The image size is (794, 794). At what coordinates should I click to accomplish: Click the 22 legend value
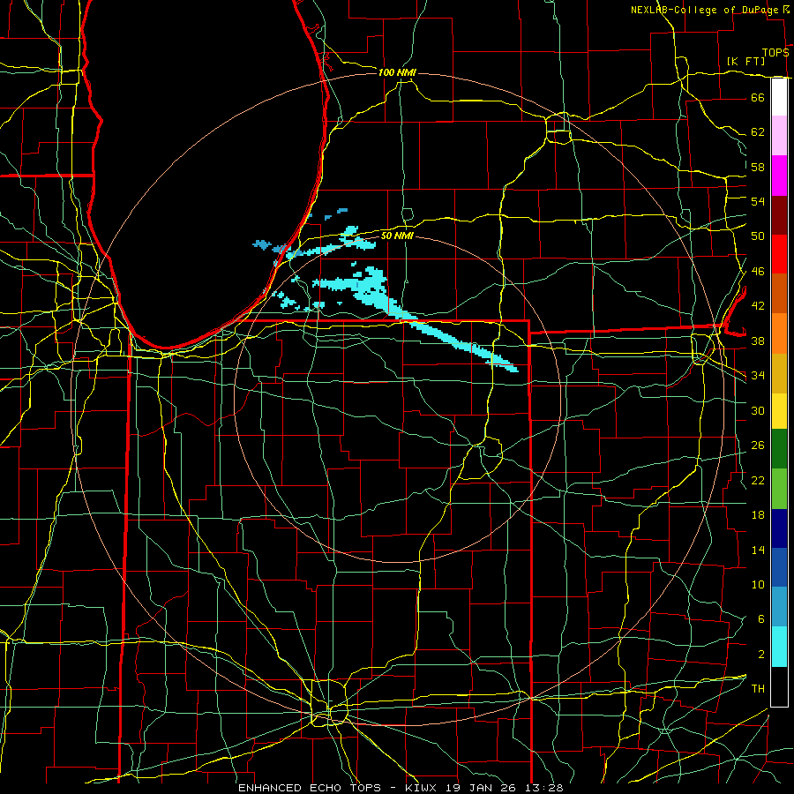coord(758,480)
